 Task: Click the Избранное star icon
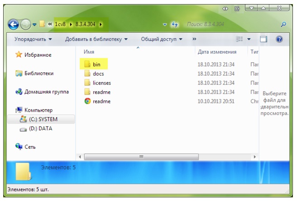pyautogui.click(x=19, y=54)
